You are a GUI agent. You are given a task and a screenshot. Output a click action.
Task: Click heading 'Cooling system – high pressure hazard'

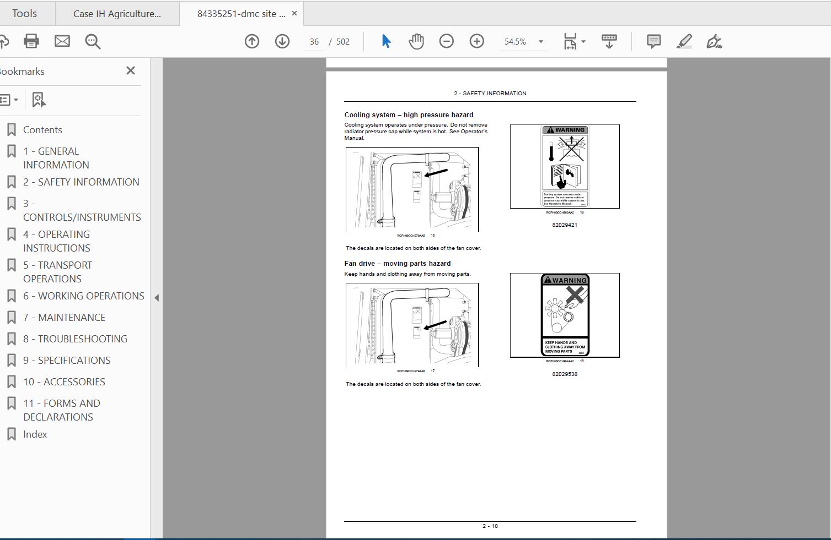[409, 115]
